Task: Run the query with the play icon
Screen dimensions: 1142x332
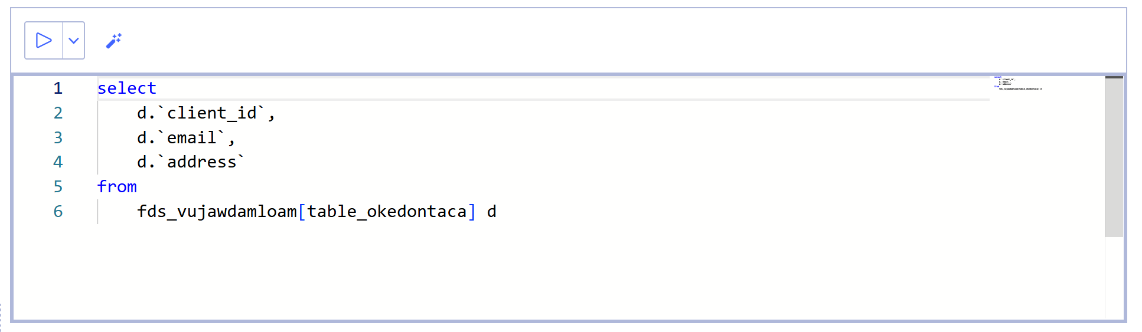Action: coord(44,40)
